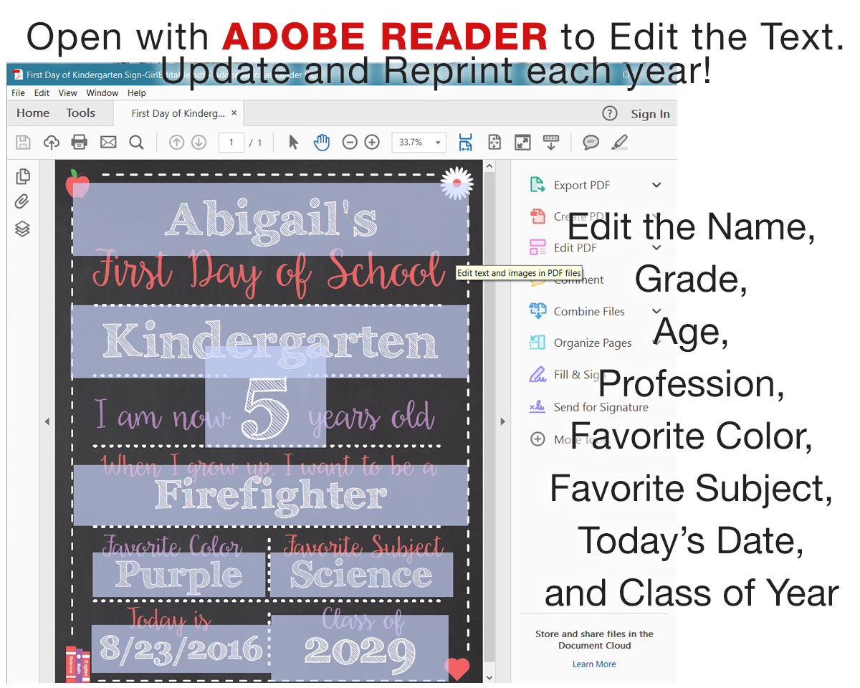
Task: Select the Highlight text pen tool
Action: coord(619,142)
